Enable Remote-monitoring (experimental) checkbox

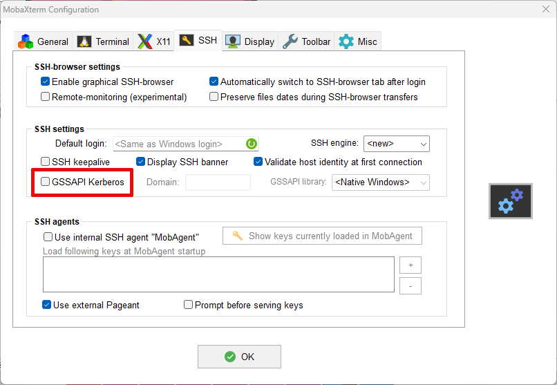click(x=46, y=97)
